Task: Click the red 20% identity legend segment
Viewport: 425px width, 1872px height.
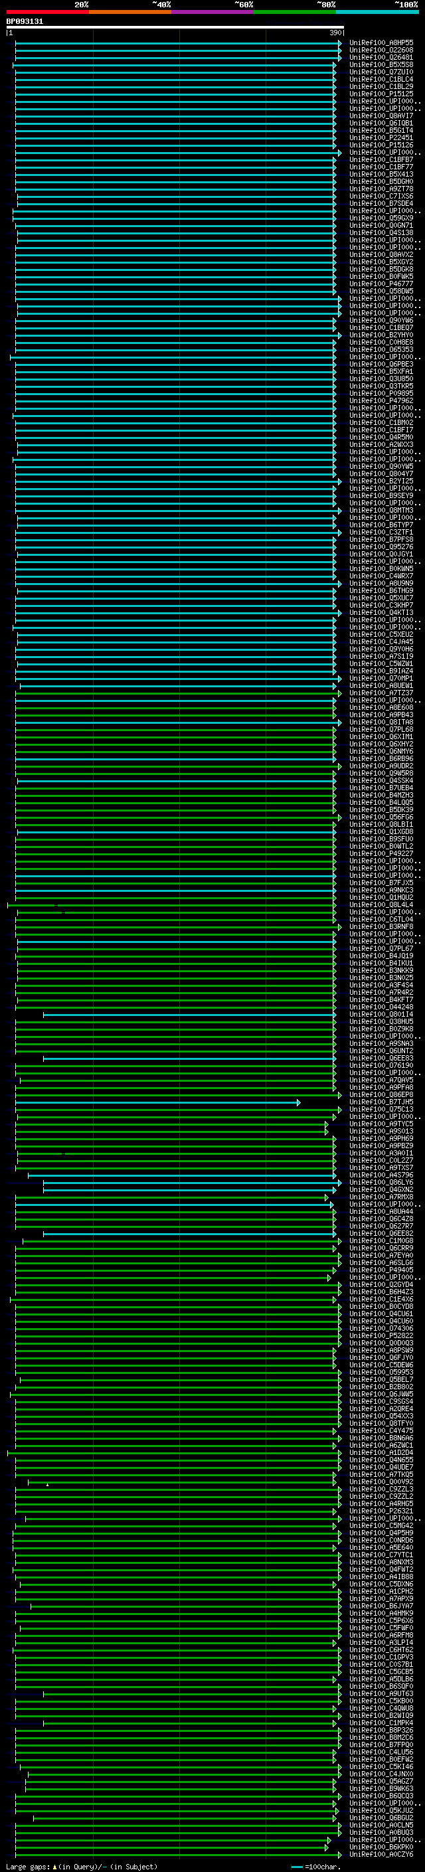Action: (47, 12)
